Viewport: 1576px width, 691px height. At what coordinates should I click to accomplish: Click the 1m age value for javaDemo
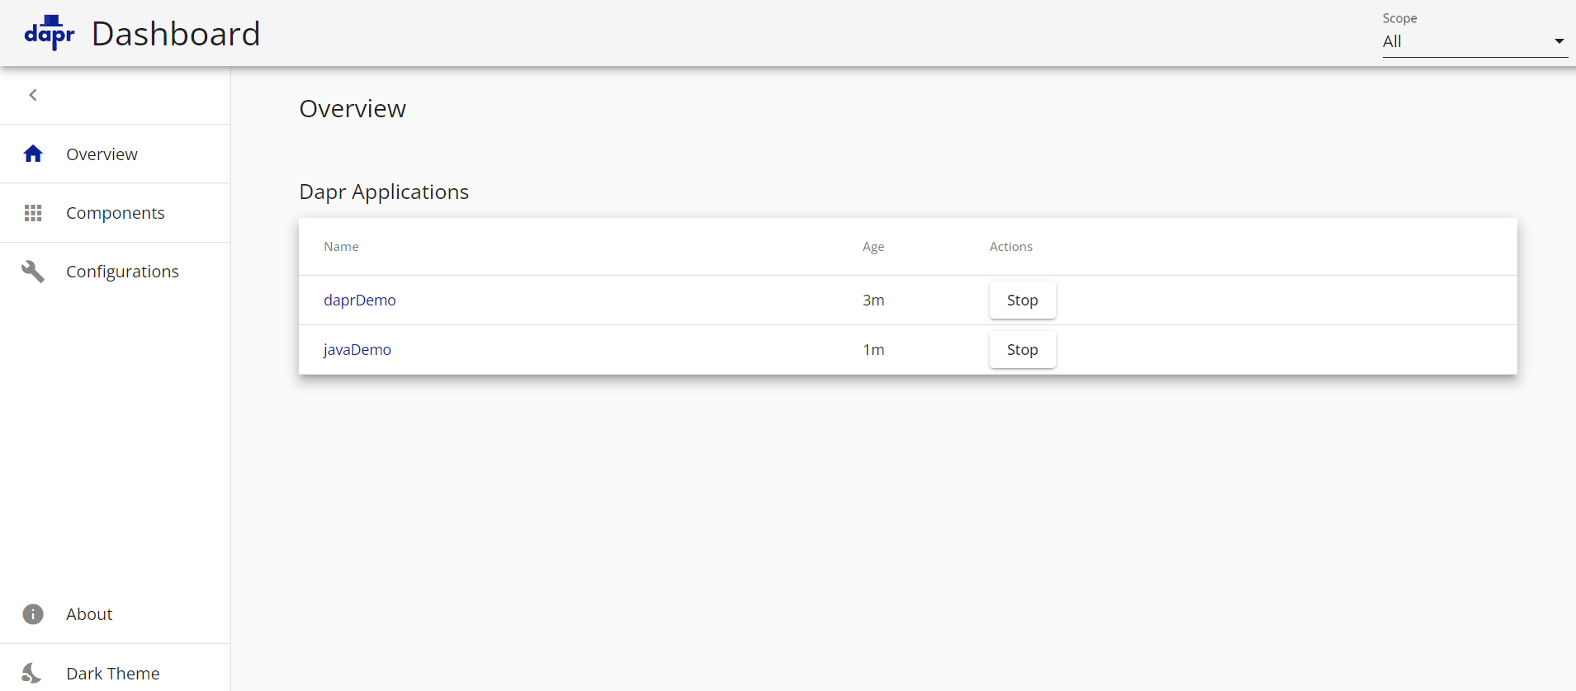pyautogui.click(x=873, y=350)
